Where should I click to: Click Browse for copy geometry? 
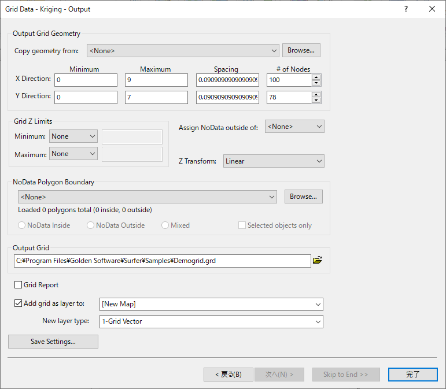(301, 50)
